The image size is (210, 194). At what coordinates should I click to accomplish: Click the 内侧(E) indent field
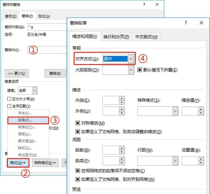click(111, 100)
